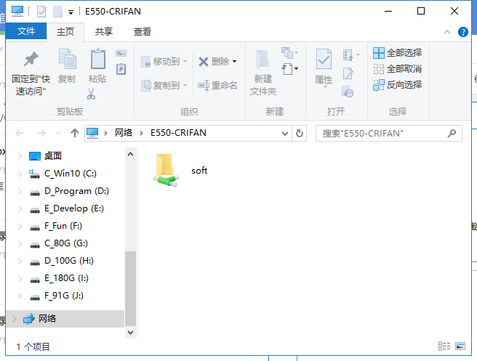Open the Help question mark icon
Image resolution: width=477 pixels, height=361 pixels.
(x=463, y=32)
